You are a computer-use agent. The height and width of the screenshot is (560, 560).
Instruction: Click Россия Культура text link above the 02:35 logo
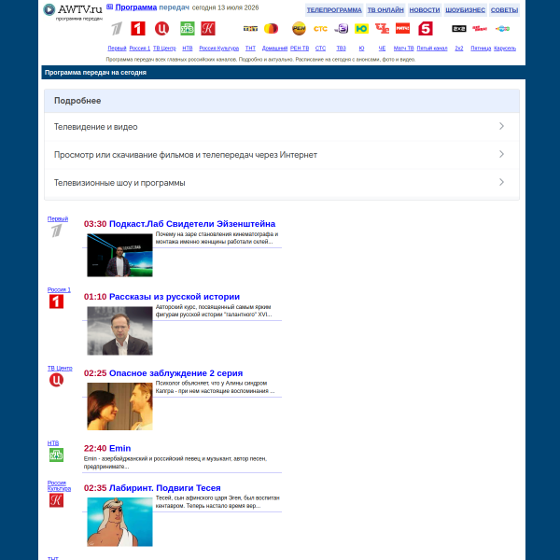coord(59,485)
